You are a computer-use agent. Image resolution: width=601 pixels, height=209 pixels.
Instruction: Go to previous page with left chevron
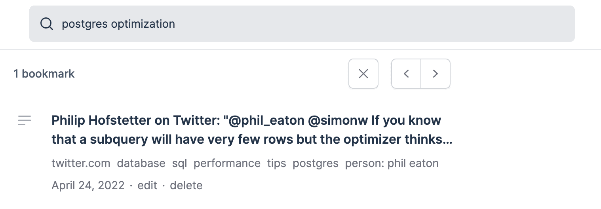tap(406, 74)
